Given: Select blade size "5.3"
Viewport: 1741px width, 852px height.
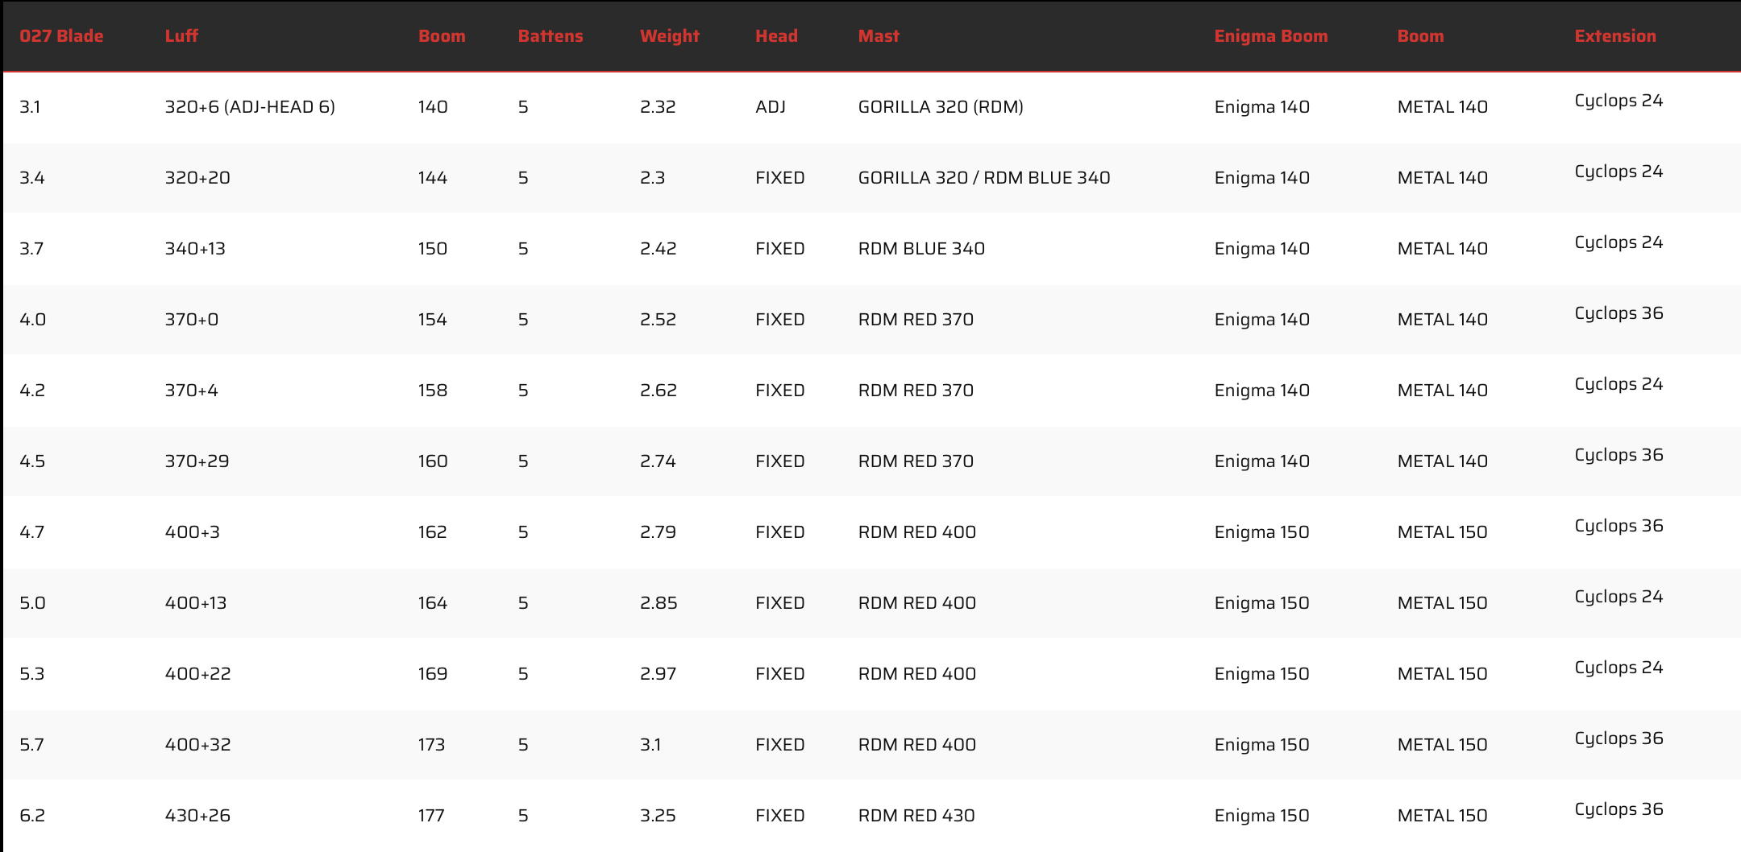Looking at the screenshot, I should (31, 674).
